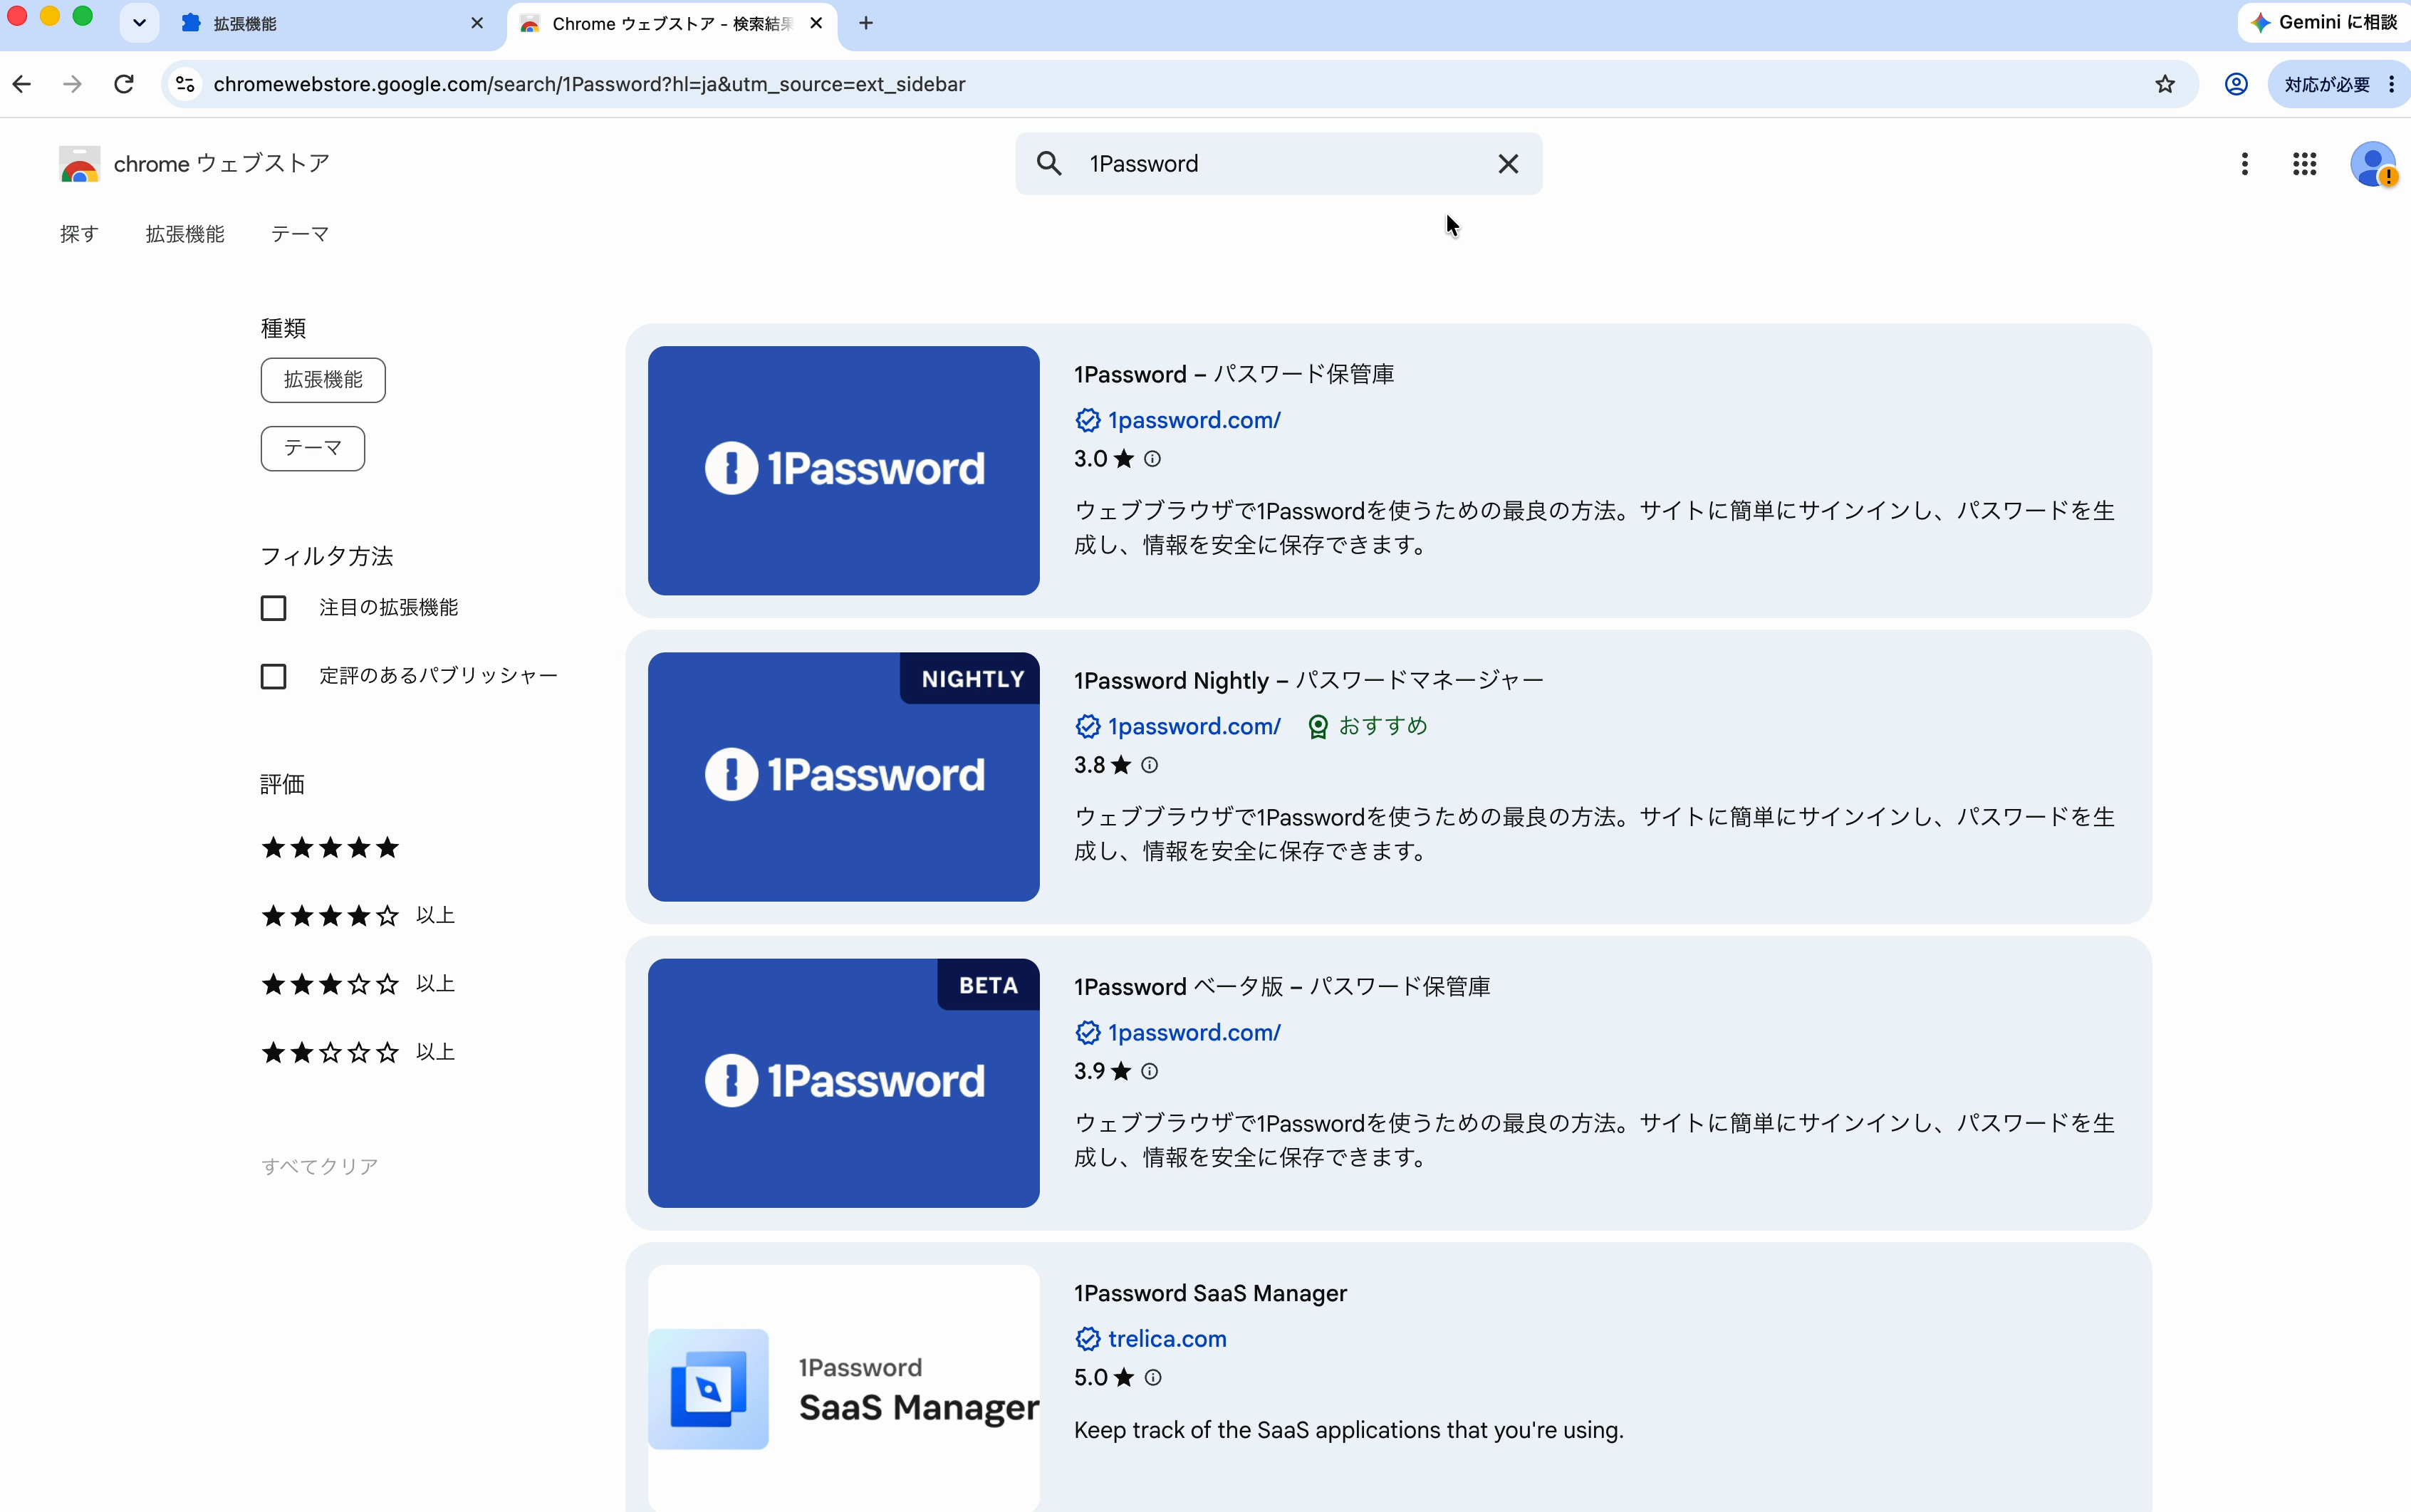Open the 1Password Nightly thumbnail
The height and width of the screenshot is (1512, 2411).
844,777
